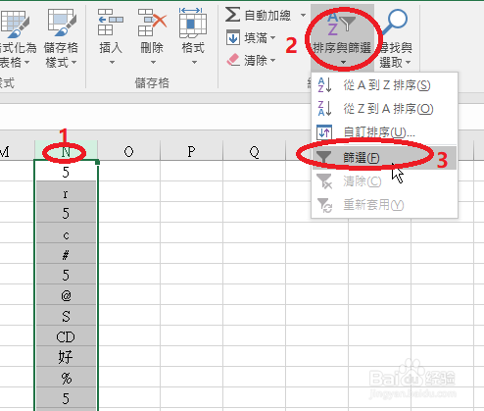This screenshot has height=411, width=484.
Task: Click the Format as Table icon
Action: [x=15, y=24]
